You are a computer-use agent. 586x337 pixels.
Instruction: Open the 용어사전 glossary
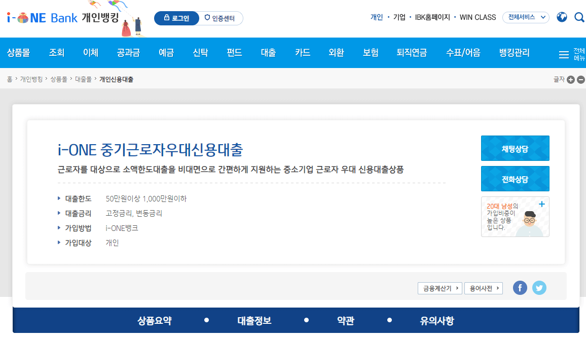click(483, 288)
